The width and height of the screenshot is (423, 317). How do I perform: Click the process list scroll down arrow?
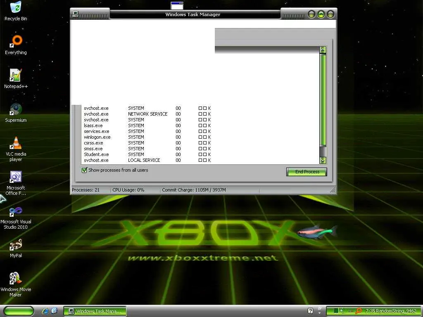coord(323,161)
